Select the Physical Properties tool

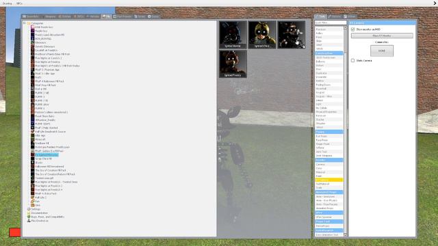(x=329, y=112)
